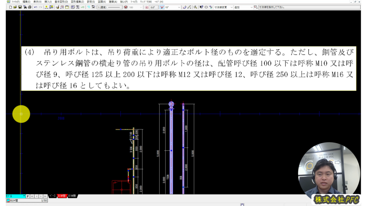The height and width of the screenshot is (206, 367).
Task: Save the drawing with the floppy icon
Action: [20, 7]
